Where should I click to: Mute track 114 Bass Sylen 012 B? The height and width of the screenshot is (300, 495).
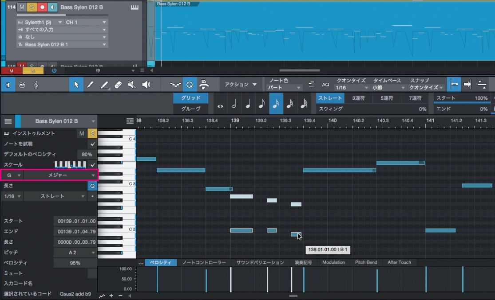tap(22, 7)
